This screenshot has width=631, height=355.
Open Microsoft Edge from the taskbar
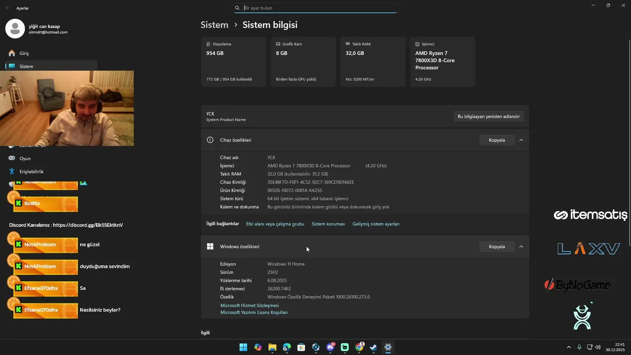click(287, 347)
